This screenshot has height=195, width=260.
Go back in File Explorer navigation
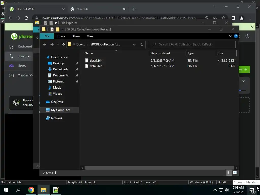tap(44, 44)
